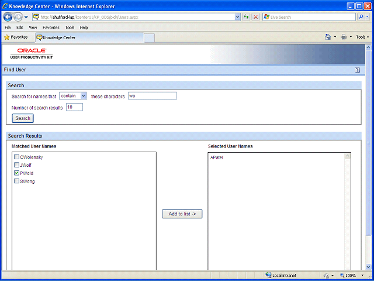Click the Search button
374x281 pixels.
(x=23, y=118)
